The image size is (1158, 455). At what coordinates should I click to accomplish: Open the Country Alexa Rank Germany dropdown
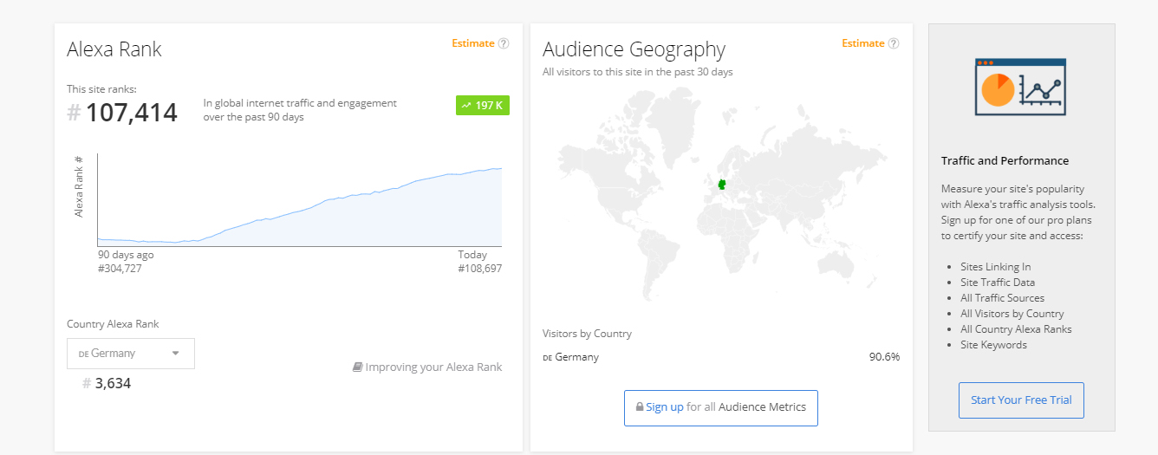131,354
